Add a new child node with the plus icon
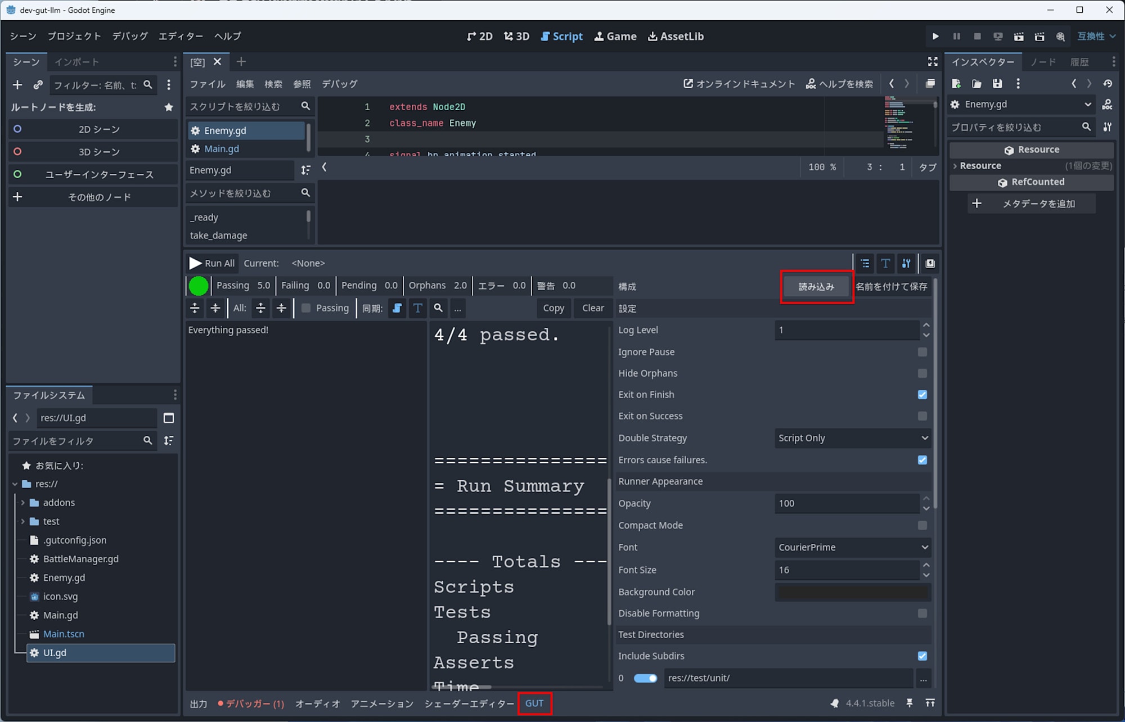The width and height of the screenshot is (1125, 722). tap(17, 85)
